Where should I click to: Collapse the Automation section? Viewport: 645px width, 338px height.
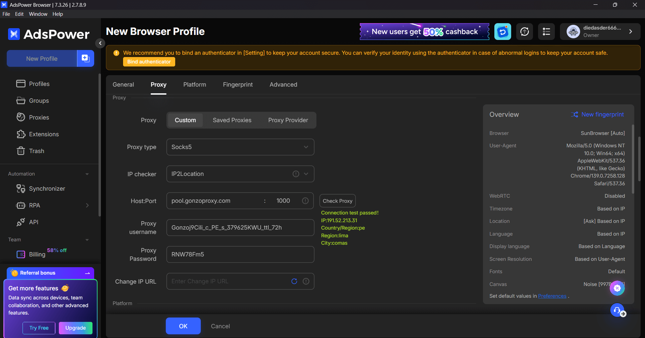coord(87,174)
